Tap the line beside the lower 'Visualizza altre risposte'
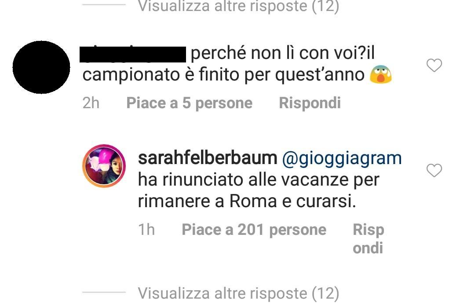The image size is (449, 307). coord(104,292)
